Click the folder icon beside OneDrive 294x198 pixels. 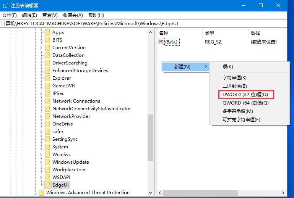tap(47, 124)
